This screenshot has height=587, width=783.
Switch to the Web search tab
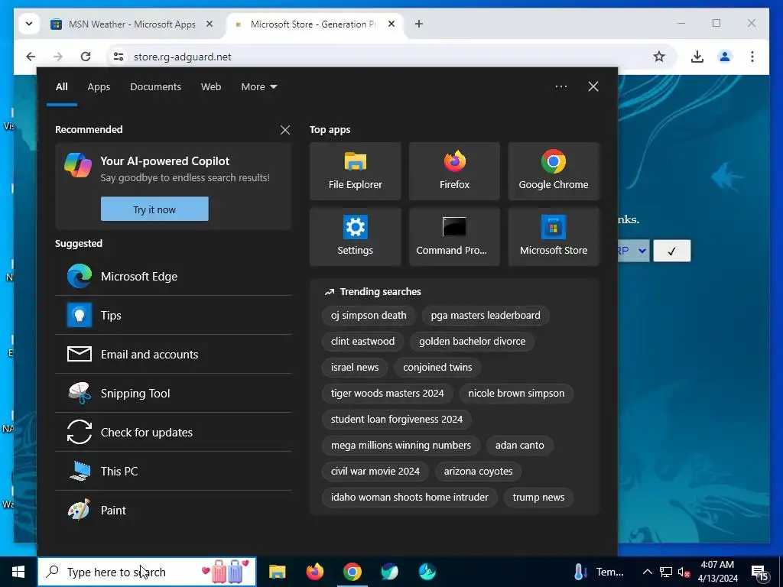click(x=211, y=87)
